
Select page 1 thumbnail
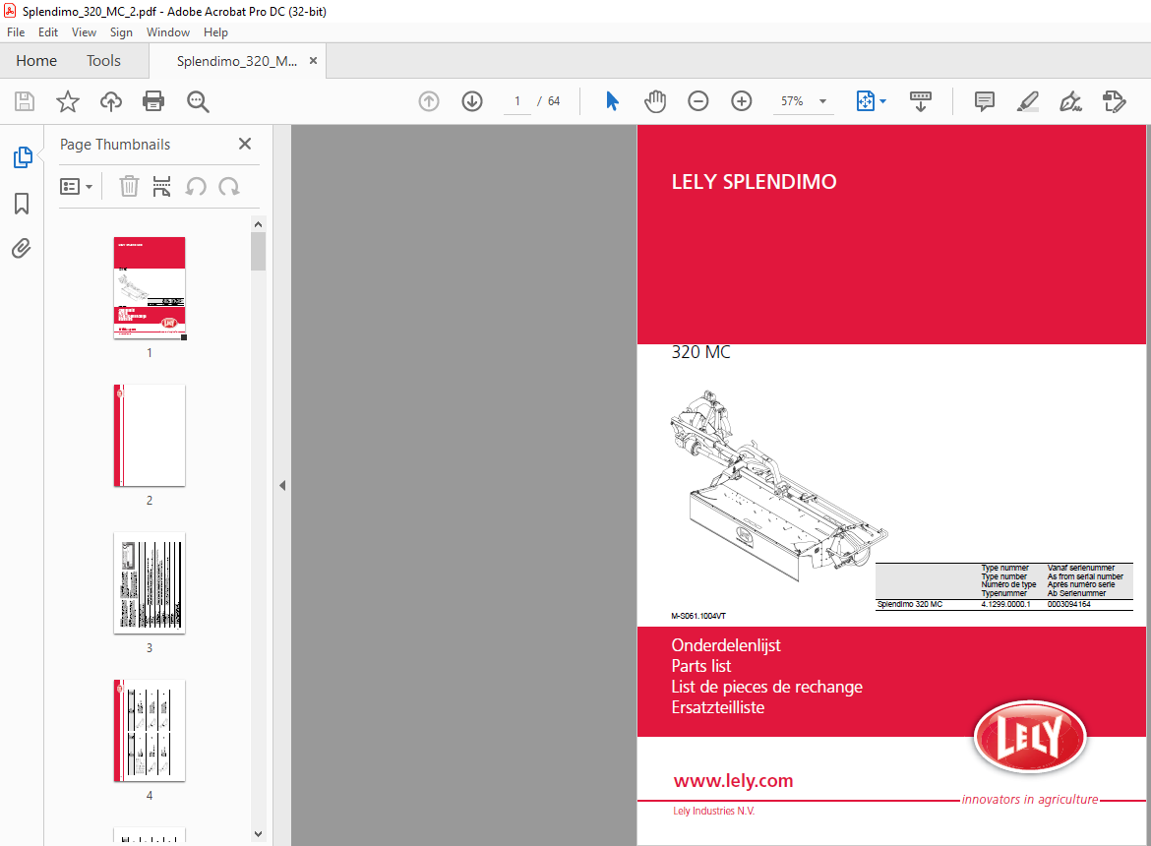tap(150, 287)
